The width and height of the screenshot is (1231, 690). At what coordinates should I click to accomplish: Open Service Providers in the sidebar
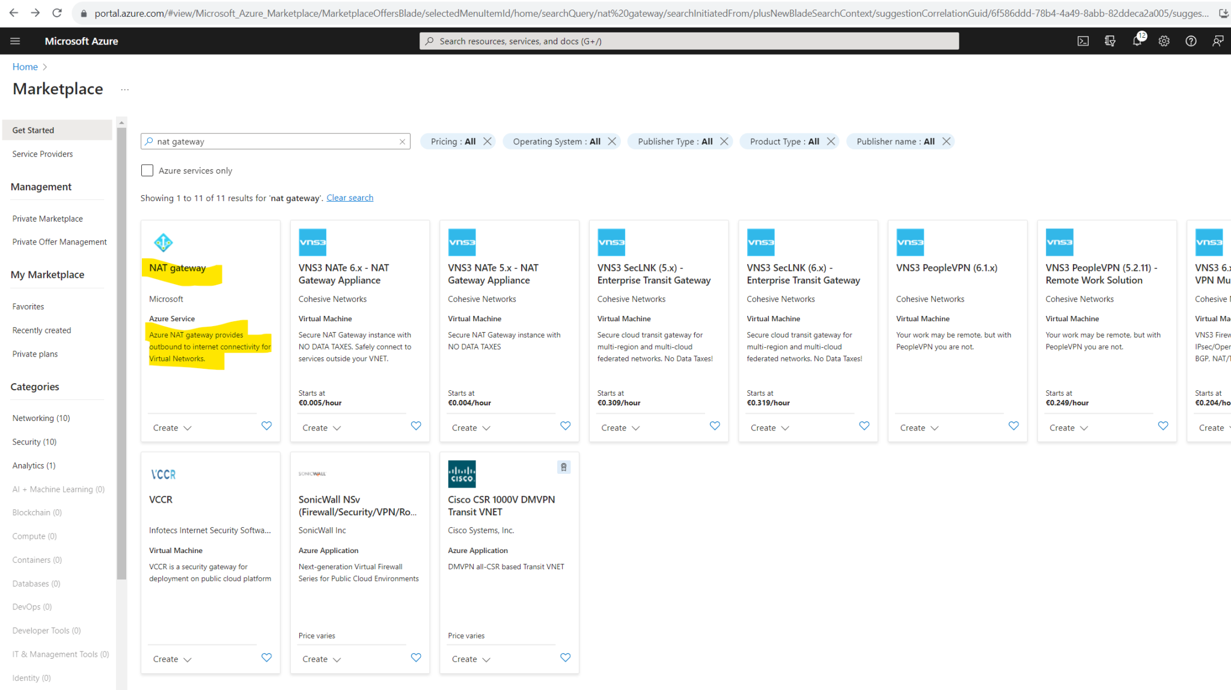[x=43, y=154]
